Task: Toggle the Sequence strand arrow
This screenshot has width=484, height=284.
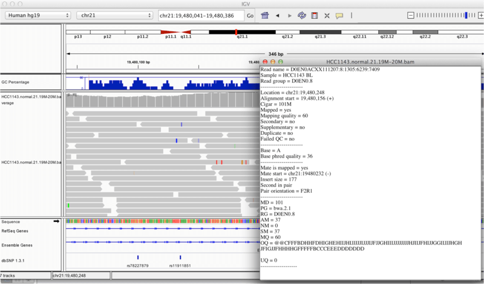Action: pos(56,221)
